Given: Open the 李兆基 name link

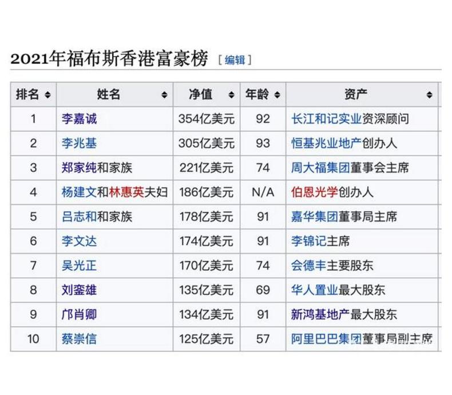Looking at the screenshot, I should (x=79, y=144).
